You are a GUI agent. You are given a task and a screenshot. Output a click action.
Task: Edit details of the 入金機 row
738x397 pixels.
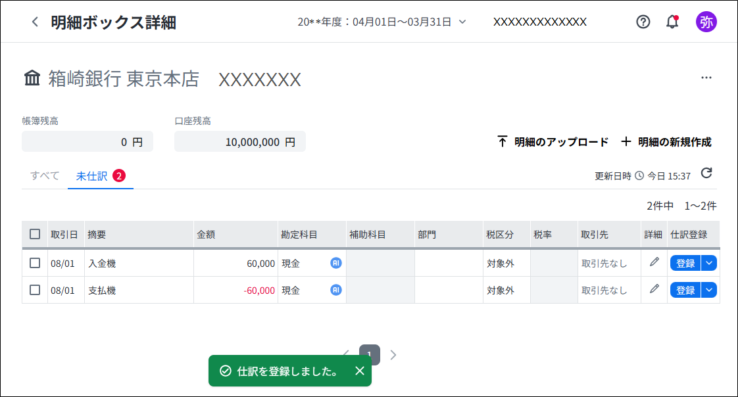pos(654,262)
